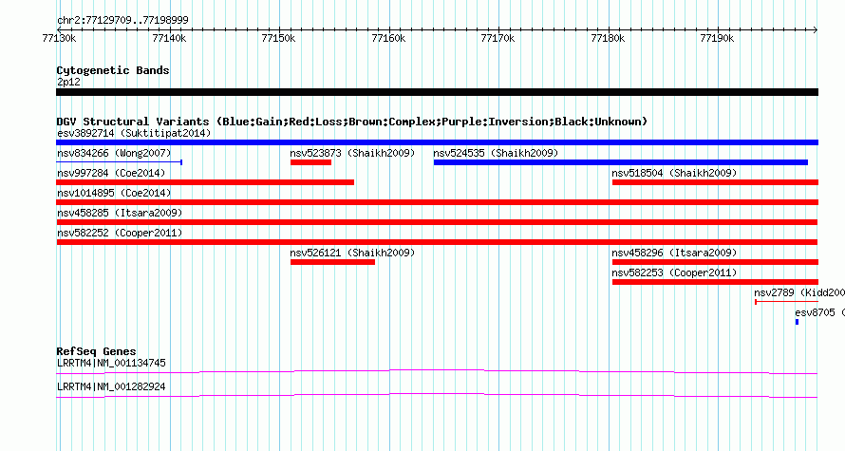Click the LRRTM4 NM_001282924 gene track line
Viewport: 845px width, 451px height.
point(437,395)
